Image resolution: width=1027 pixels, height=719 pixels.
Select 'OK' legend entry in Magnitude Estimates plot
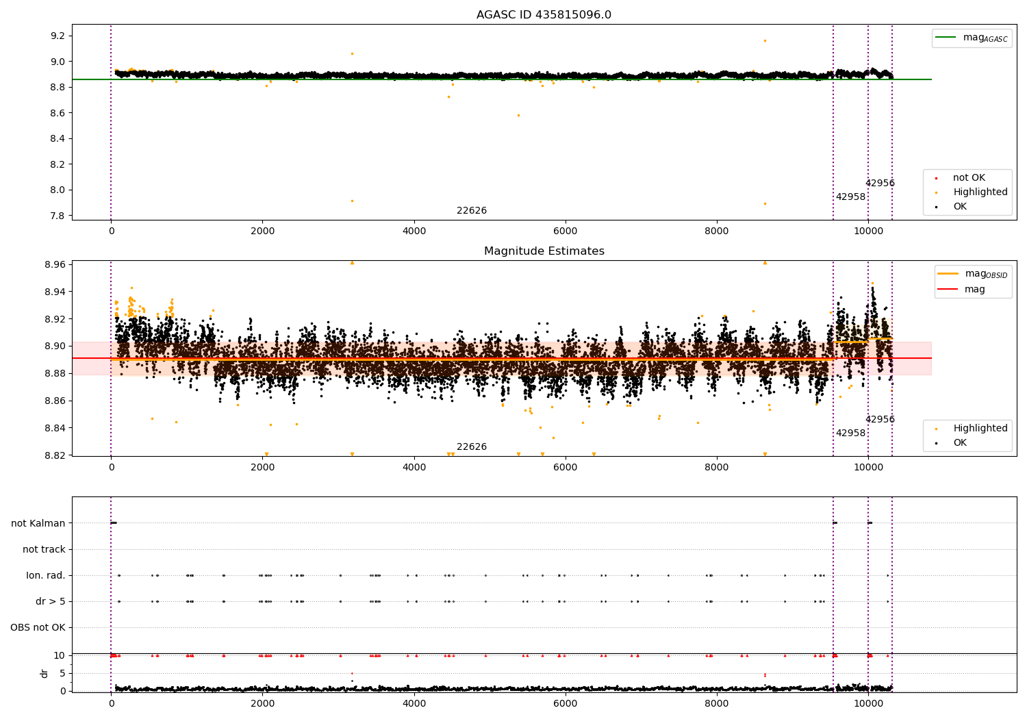click(960, 443)
